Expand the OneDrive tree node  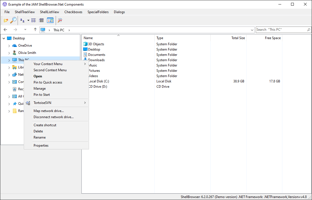point(9,45)
